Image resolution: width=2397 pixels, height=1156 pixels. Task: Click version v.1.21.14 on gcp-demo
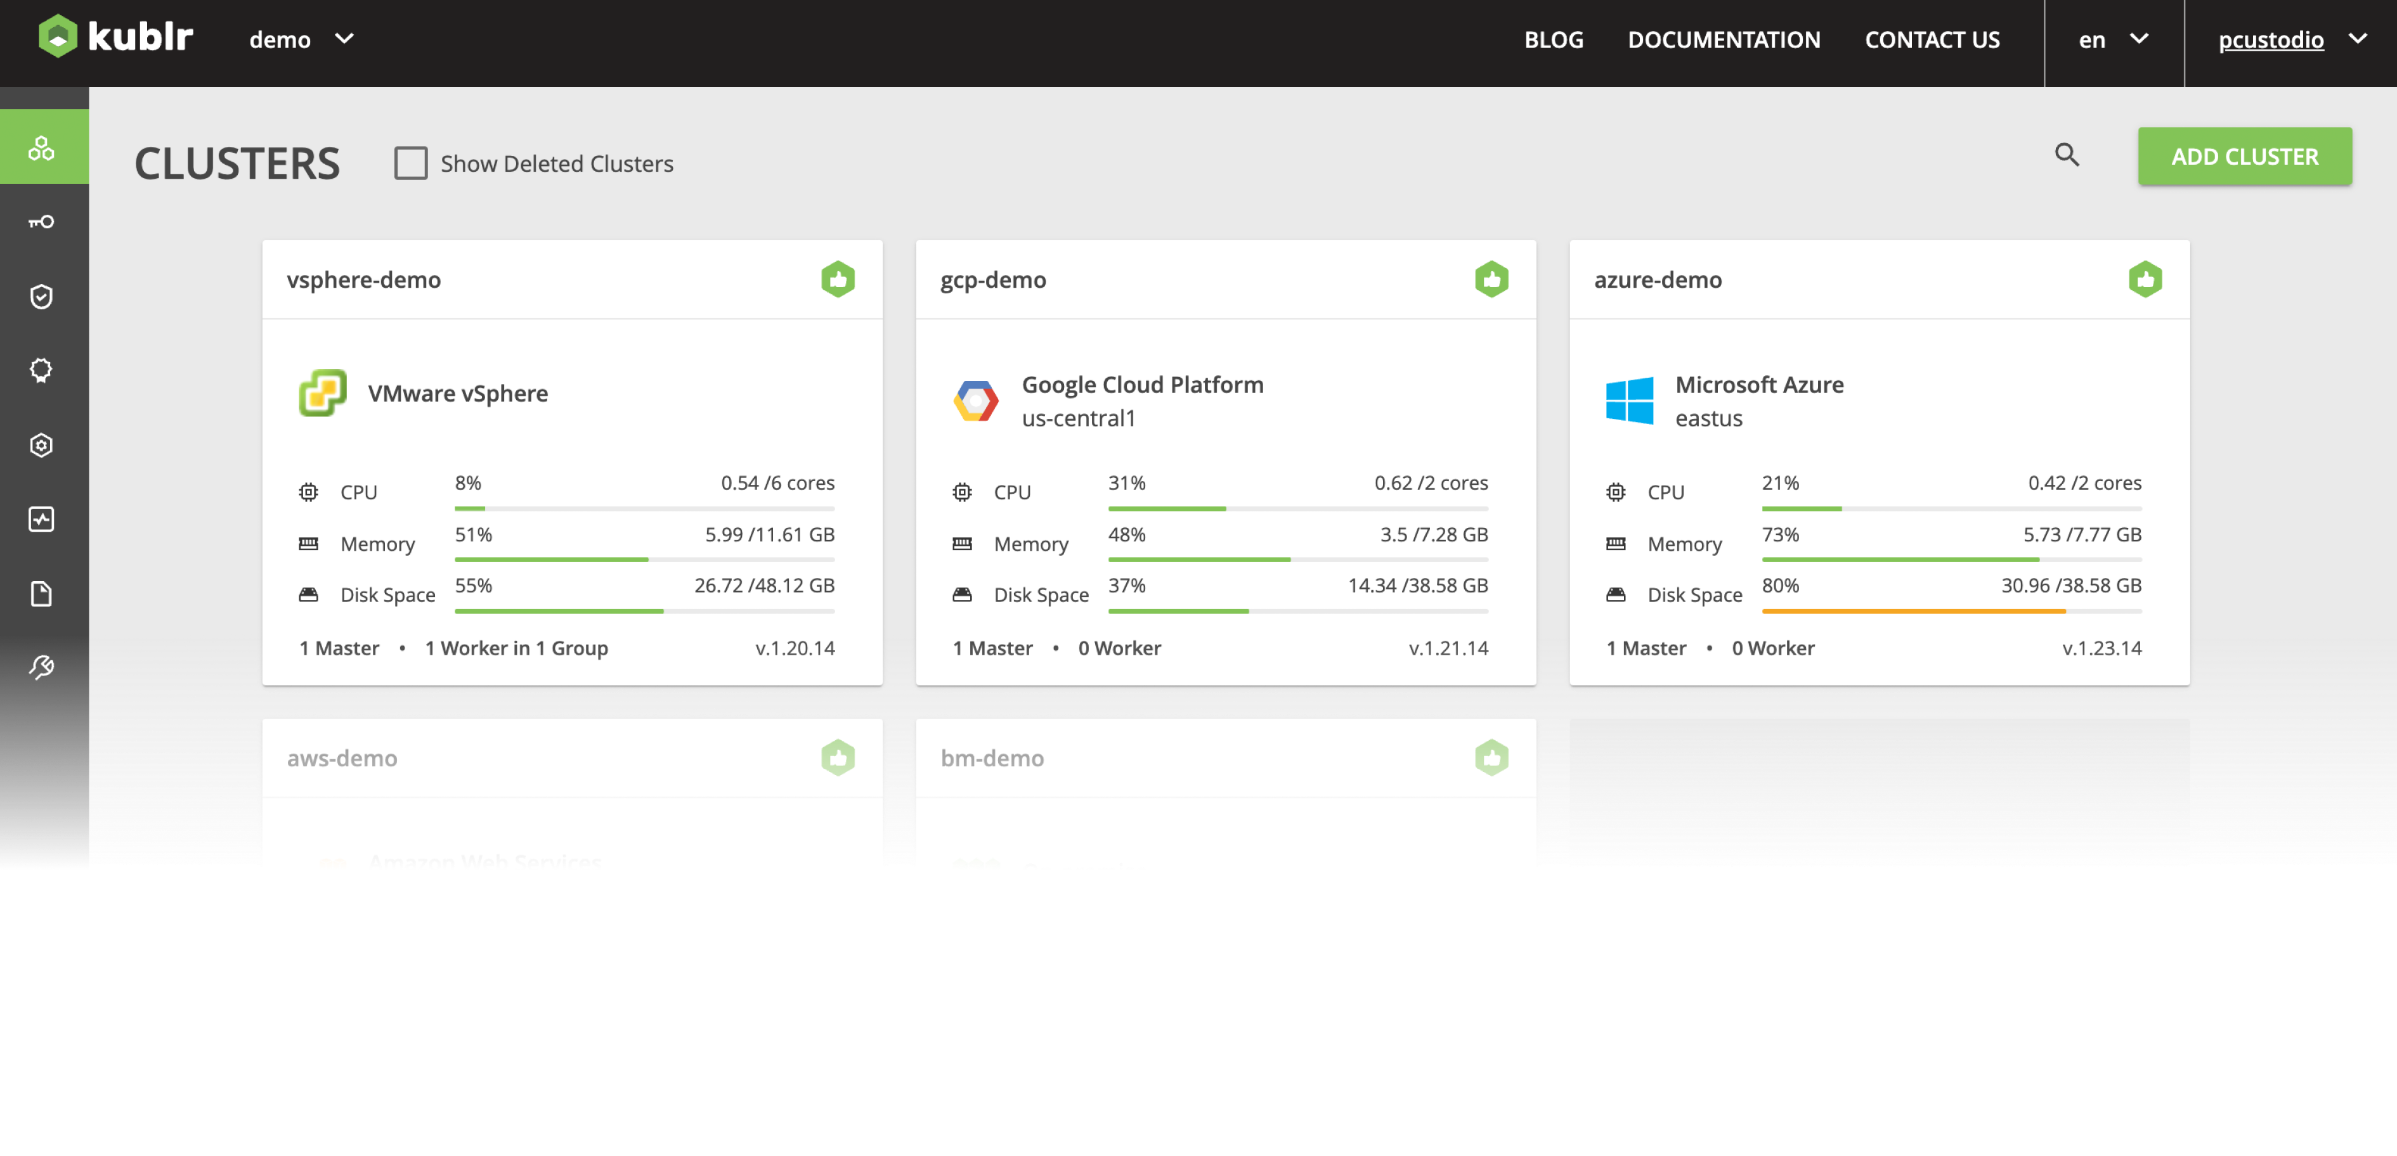click(1448, 647)
